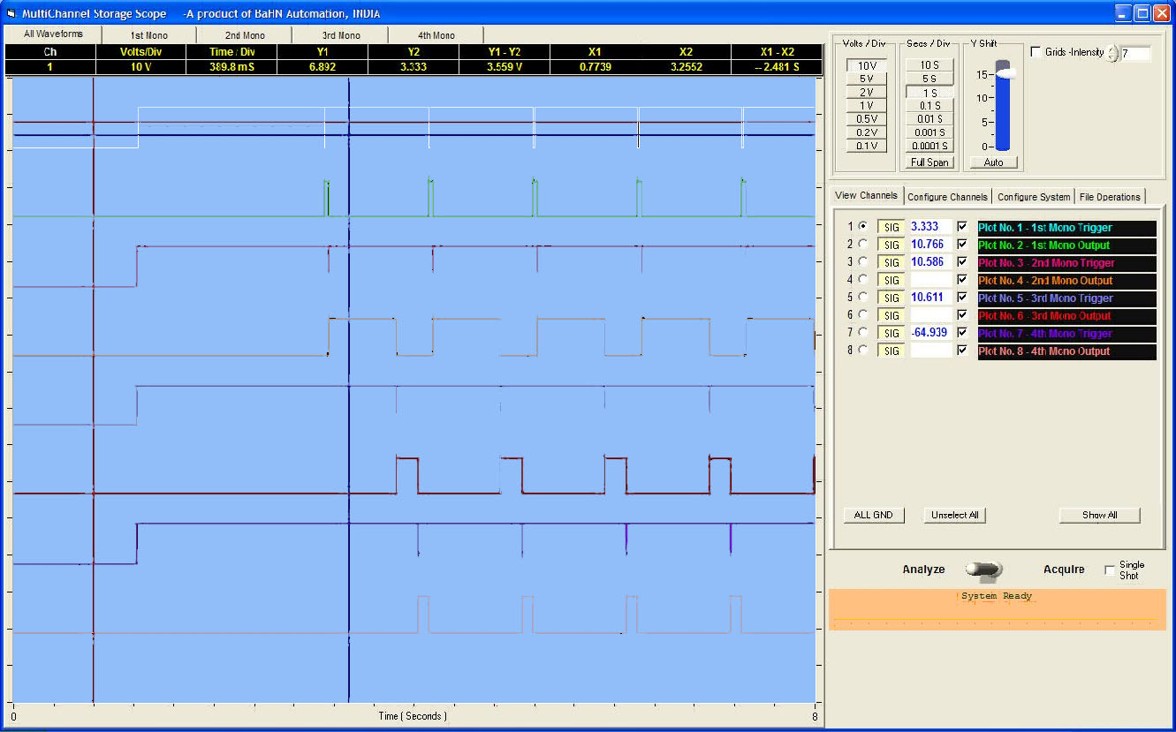Uncheck Plot No. 5 visibility checkbox
This screenshot has height=732, width=1176.
coord(962,298)
